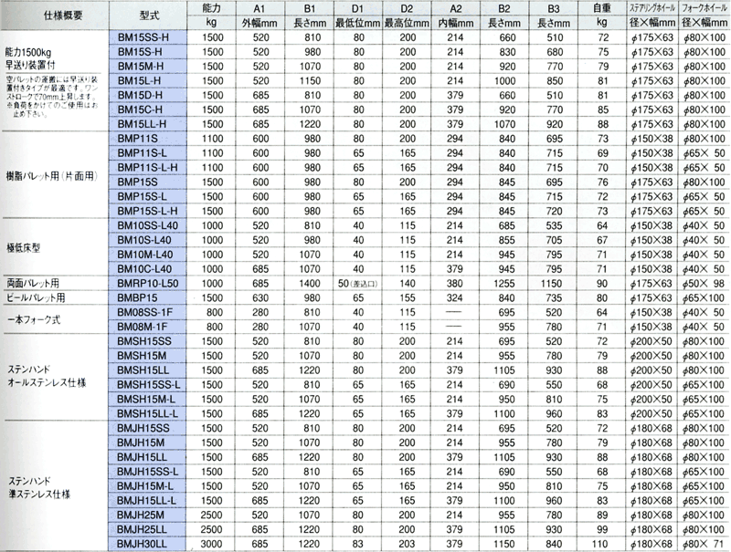
Task: Click model BMSH15LL cell
Action: coord(148,370)
